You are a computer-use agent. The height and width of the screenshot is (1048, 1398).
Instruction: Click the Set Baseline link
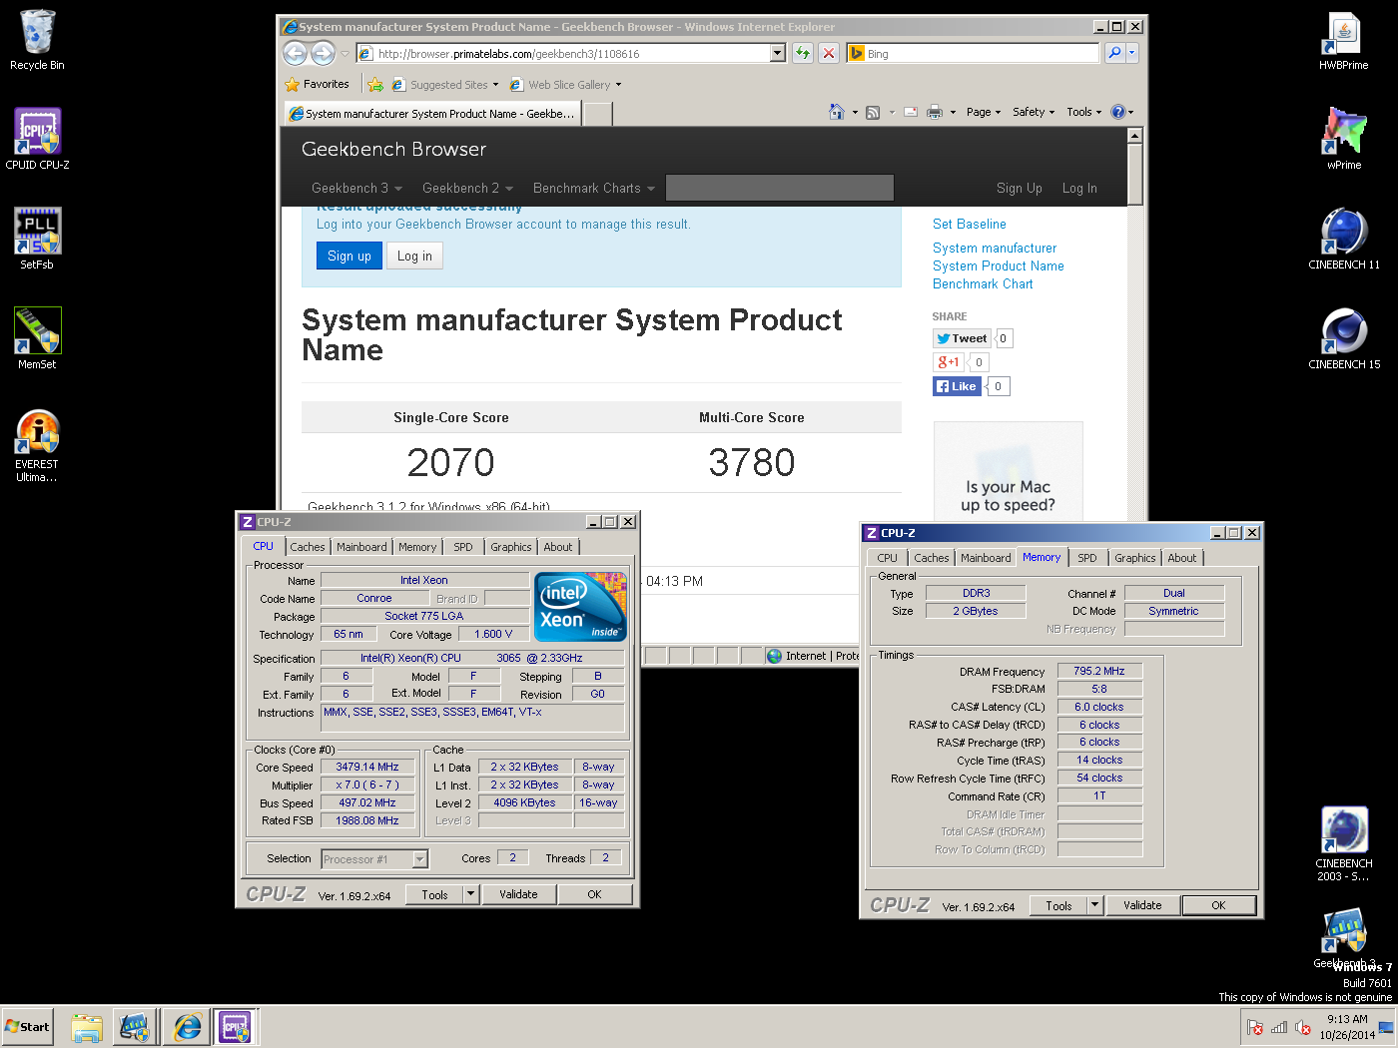click(970, 225)
